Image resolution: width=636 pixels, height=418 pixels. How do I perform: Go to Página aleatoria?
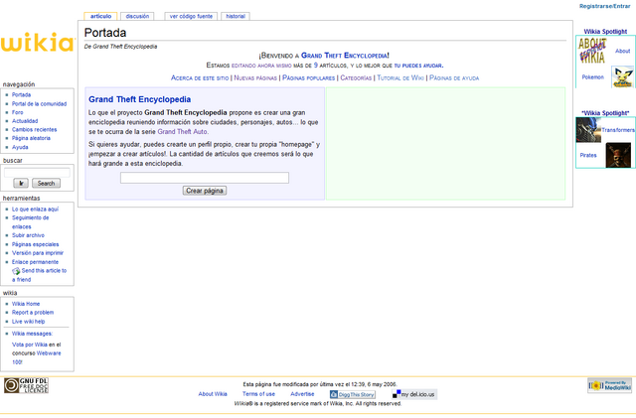(x=31, y=138)
